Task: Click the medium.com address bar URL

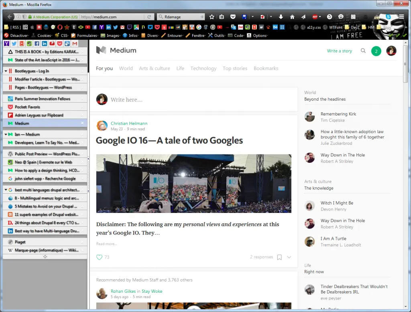Action: [x=99, y=17]
